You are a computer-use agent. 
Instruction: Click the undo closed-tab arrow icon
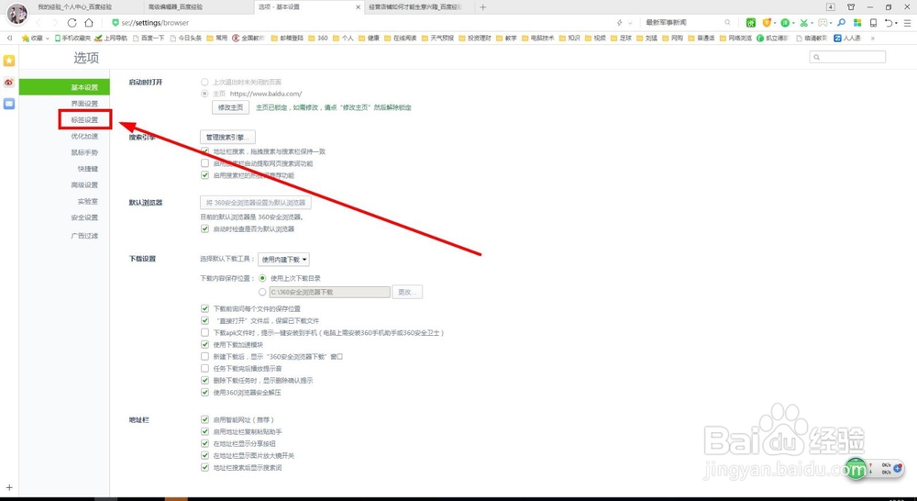889,23
